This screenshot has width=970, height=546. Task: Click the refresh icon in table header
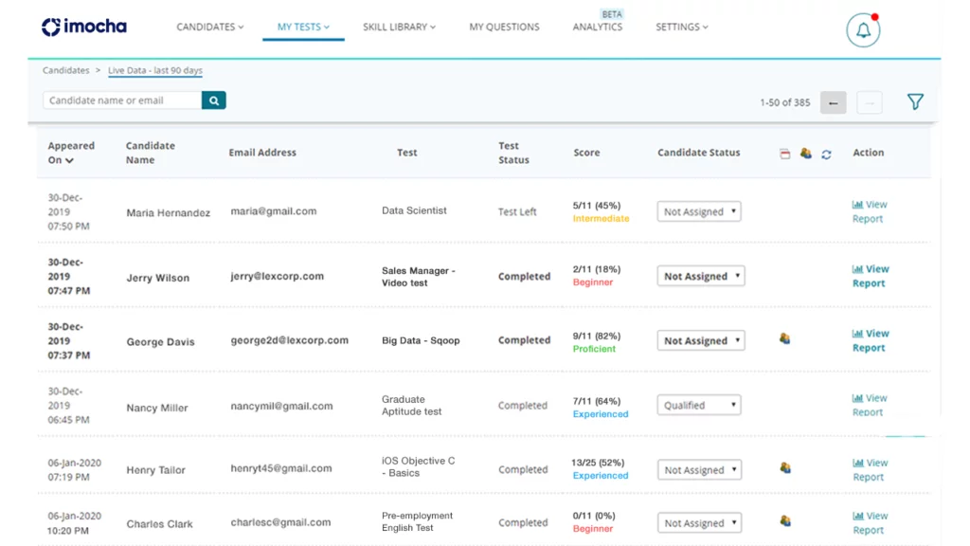[x=826, y=154]
